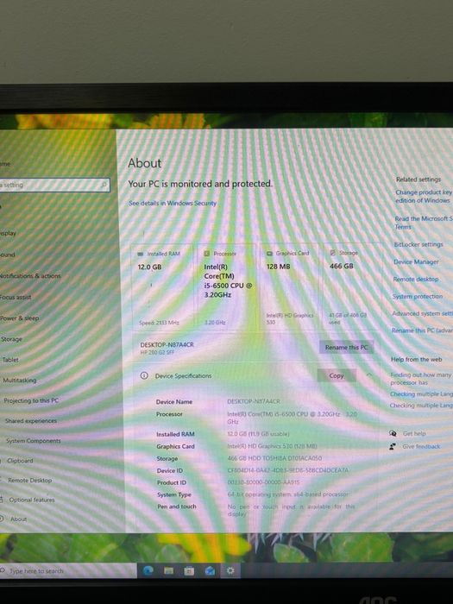Click the 64-bit operating system value
453x604 pixels.
tap(287, 494)
